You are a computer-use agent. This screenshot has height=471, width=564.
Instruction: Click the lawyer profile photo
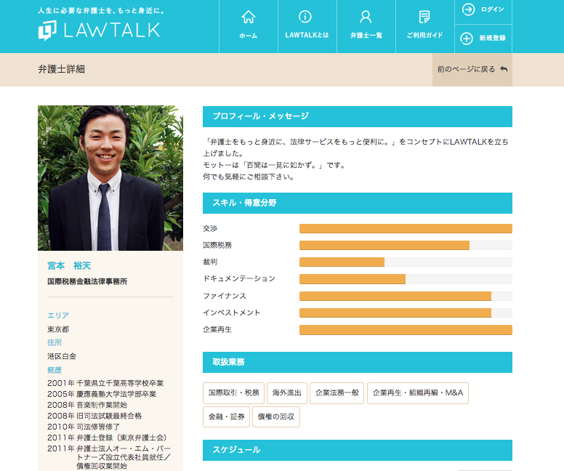pos(110,178)
